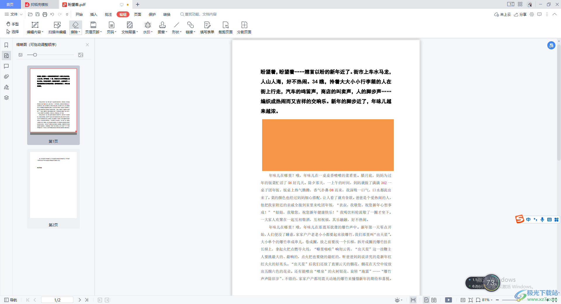Image resolution: width=561 pixels, height=304 pixels.
Task: Activate the Erase tool
Action: [x=75, y=28]
